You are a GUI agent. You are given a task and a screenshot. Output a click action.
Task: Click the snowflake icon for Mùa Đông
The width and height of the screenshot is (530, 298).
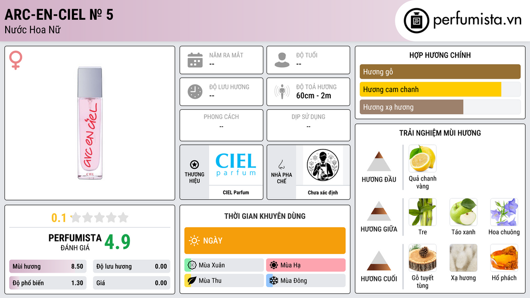click(274, 280)
